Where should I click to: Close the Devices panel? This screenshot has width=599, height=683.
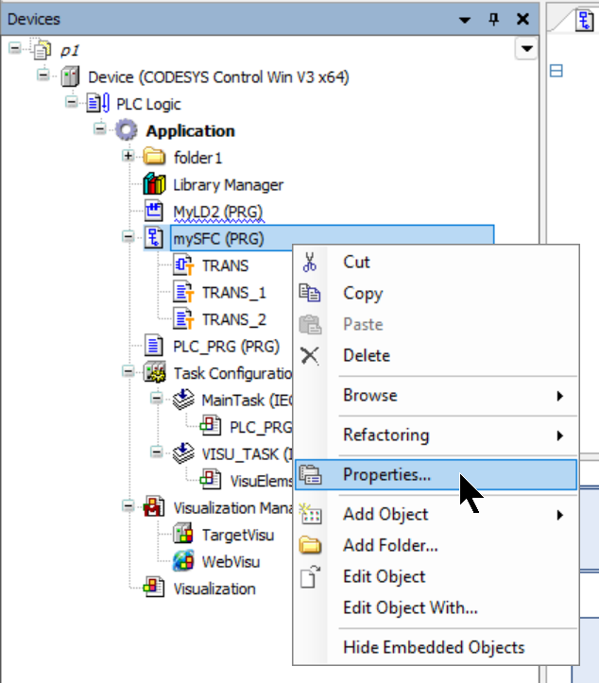[x=522, y=19]
